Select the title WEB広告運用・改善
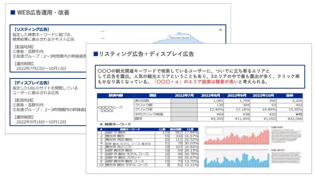The width and height of the screenshot is (316, 177). tap(43, 13)
